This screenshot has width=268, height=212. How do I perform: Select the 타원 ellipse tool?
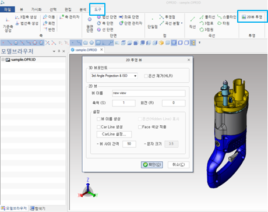tap(223, 23)
